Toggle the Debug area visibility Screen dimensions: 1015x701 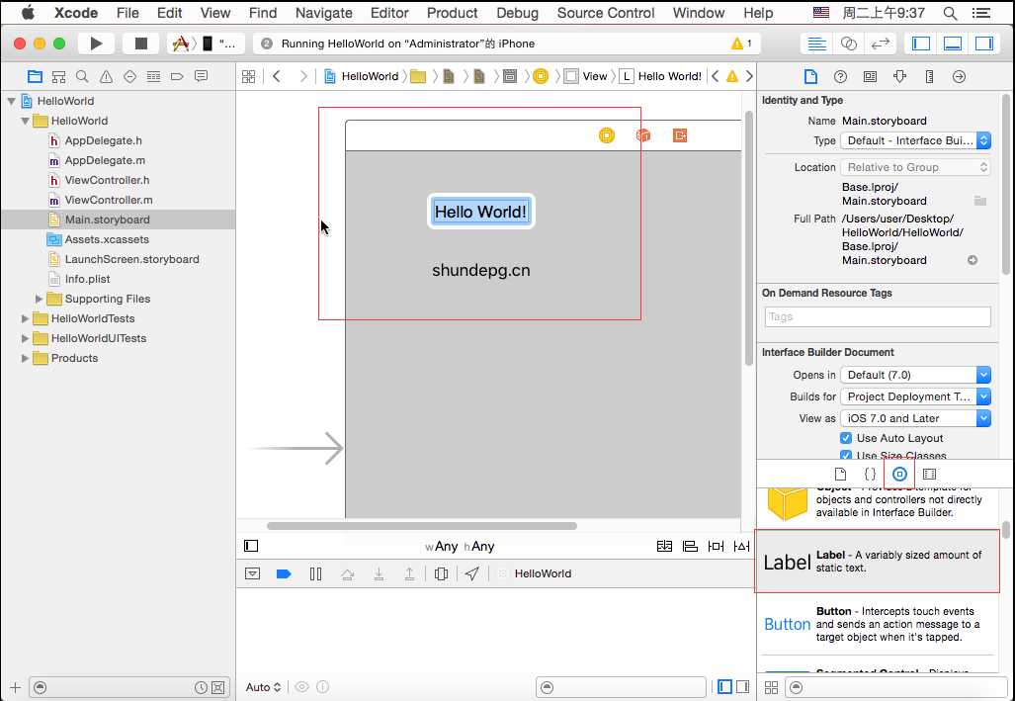[x=953, y=44]
